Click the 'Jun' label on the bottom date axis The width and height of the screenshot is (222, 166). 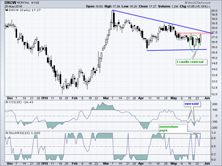click(x=207, y=163)
